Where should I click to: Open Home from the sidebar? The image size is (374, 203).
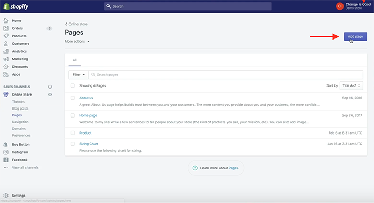(17, 20)
